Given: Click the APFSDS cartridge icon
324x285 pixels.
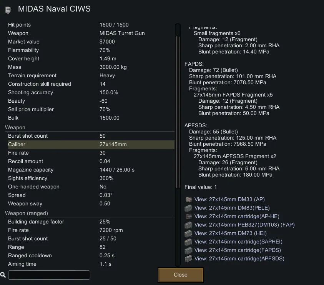Looking at the screenshot, I should (188, 258).
